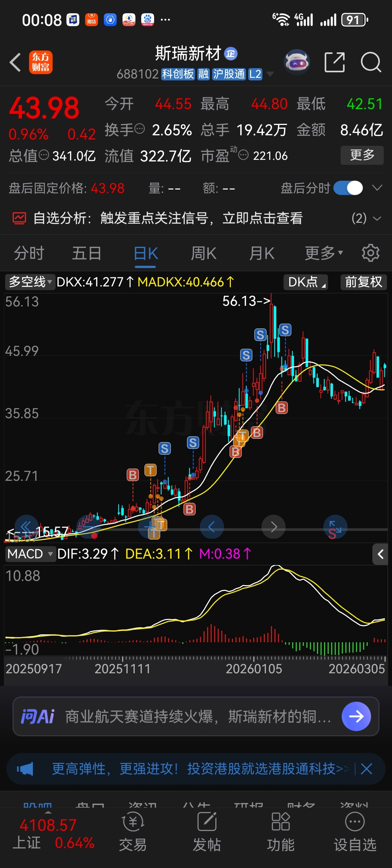Open the L2 level-2 tag

click(255, 74)
